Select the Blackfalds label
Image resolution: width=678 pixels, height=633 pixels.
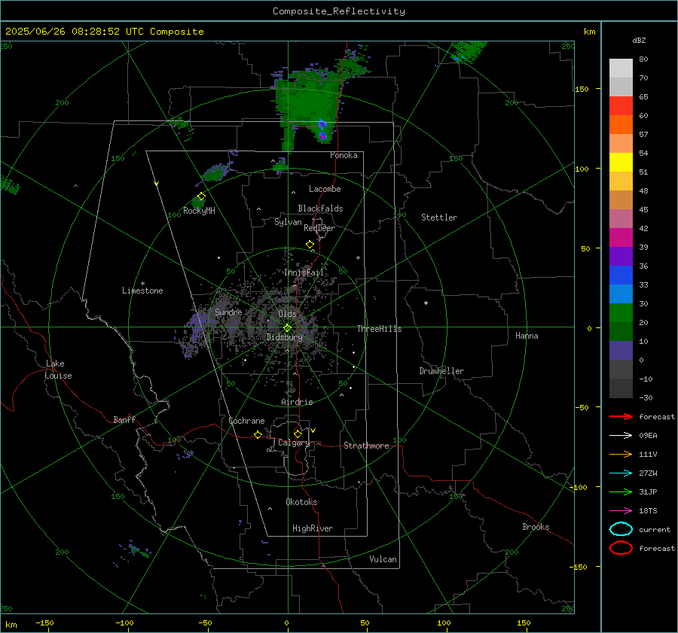(x=320, y=208)
